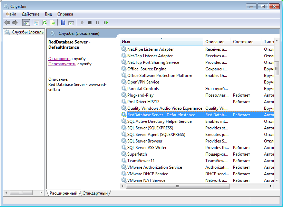Sort the list by the Имя column header
The width and height of the screenshot is (283, 207).
161,42
